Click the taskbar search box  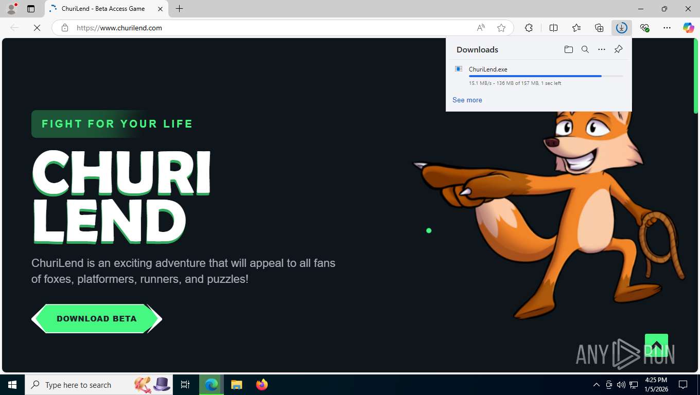pos(99,385)
